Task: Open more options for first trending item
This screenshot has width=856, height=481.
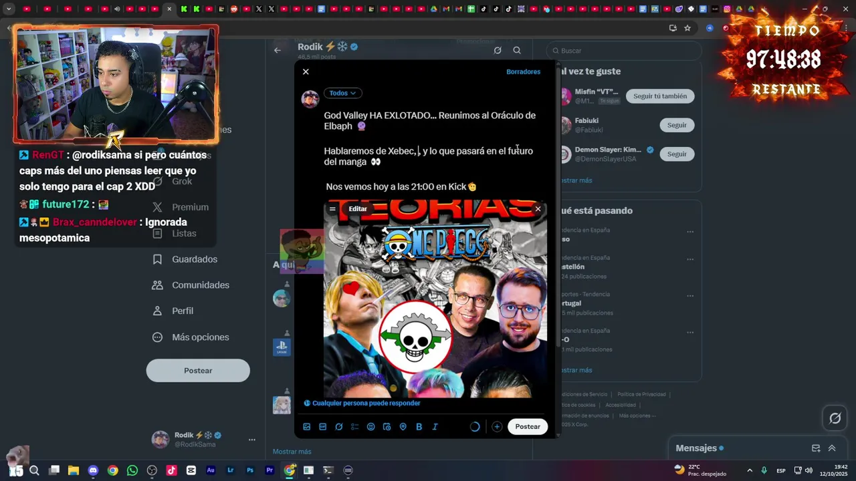Action: pos(690,232)
